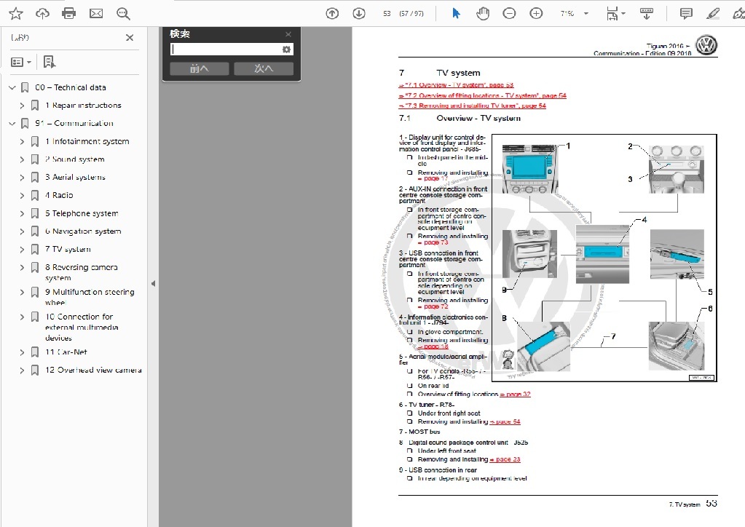Activate the hand pan tool
The width and height of the screenshot is (745, 527).
[483, 13]
